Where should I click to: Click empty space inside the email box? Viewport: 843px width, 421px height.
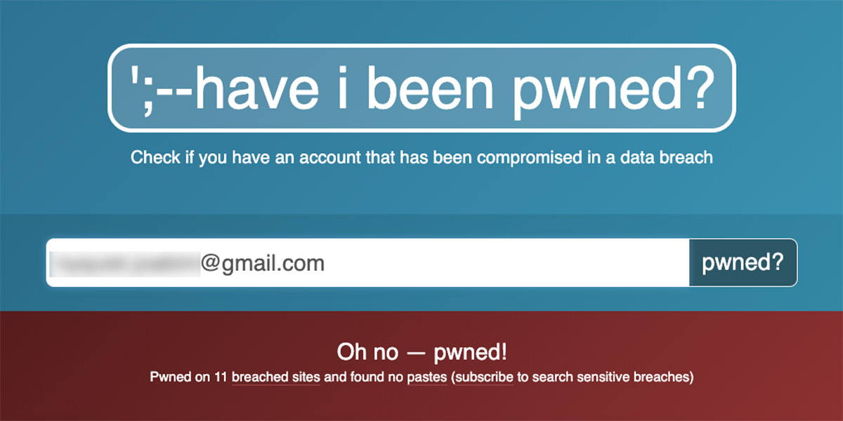(x=506, y=262)
